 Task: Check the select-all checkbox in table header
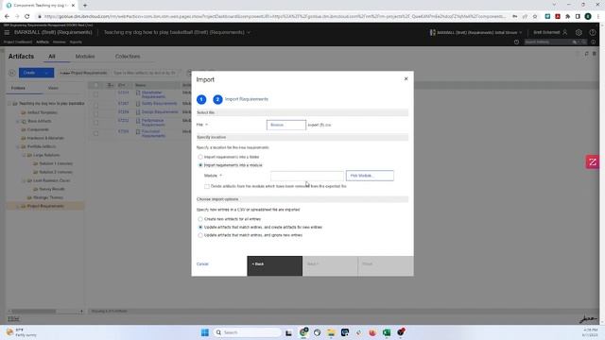96,85
